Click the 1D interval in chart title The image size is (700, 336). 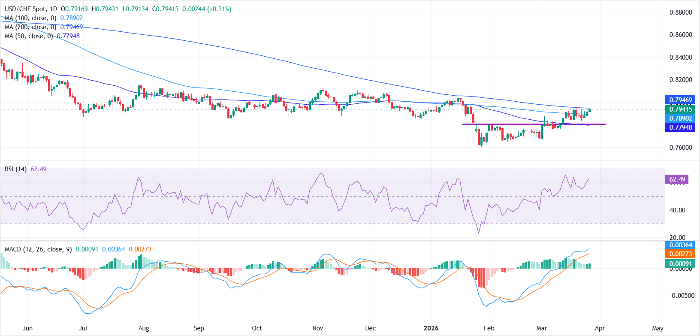[53, 9]
